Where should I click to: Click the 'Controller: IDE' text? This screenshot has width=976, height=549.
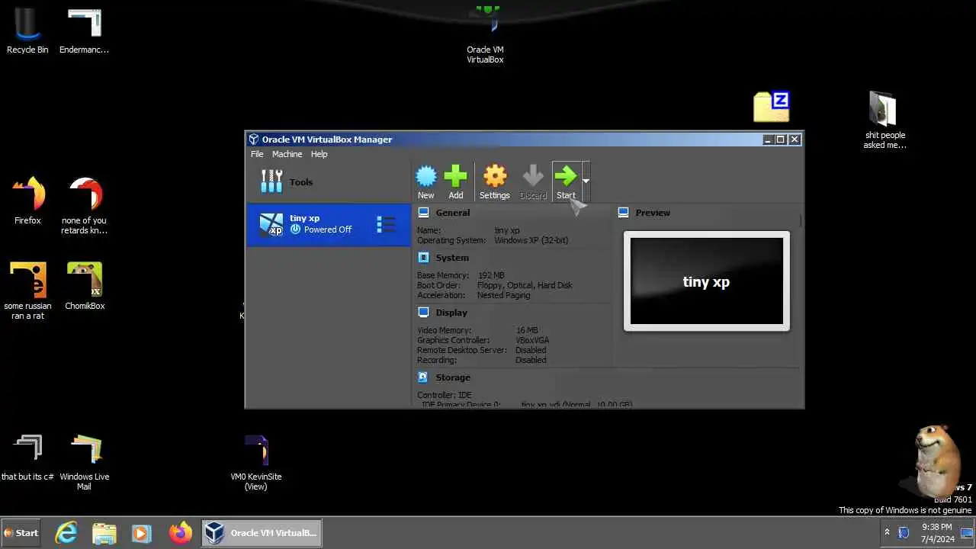(445, 395)
